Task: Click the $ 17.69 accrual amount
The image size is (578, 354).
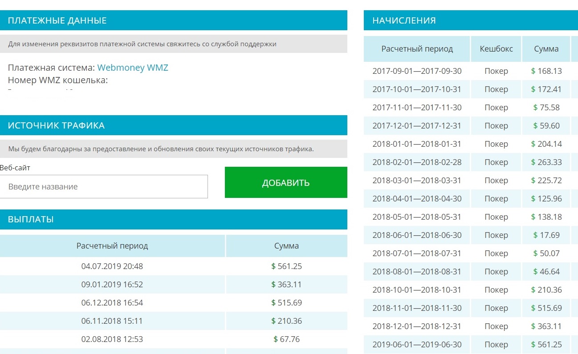Action: pos(546,235)
